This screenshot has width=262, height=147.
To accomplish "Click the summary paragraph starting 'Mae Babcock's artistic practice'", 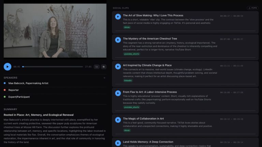I will [55, 131].
